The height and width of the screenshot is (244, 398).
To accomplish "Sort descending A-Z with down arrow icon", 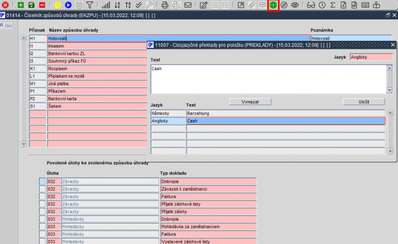I will point(117,5).
